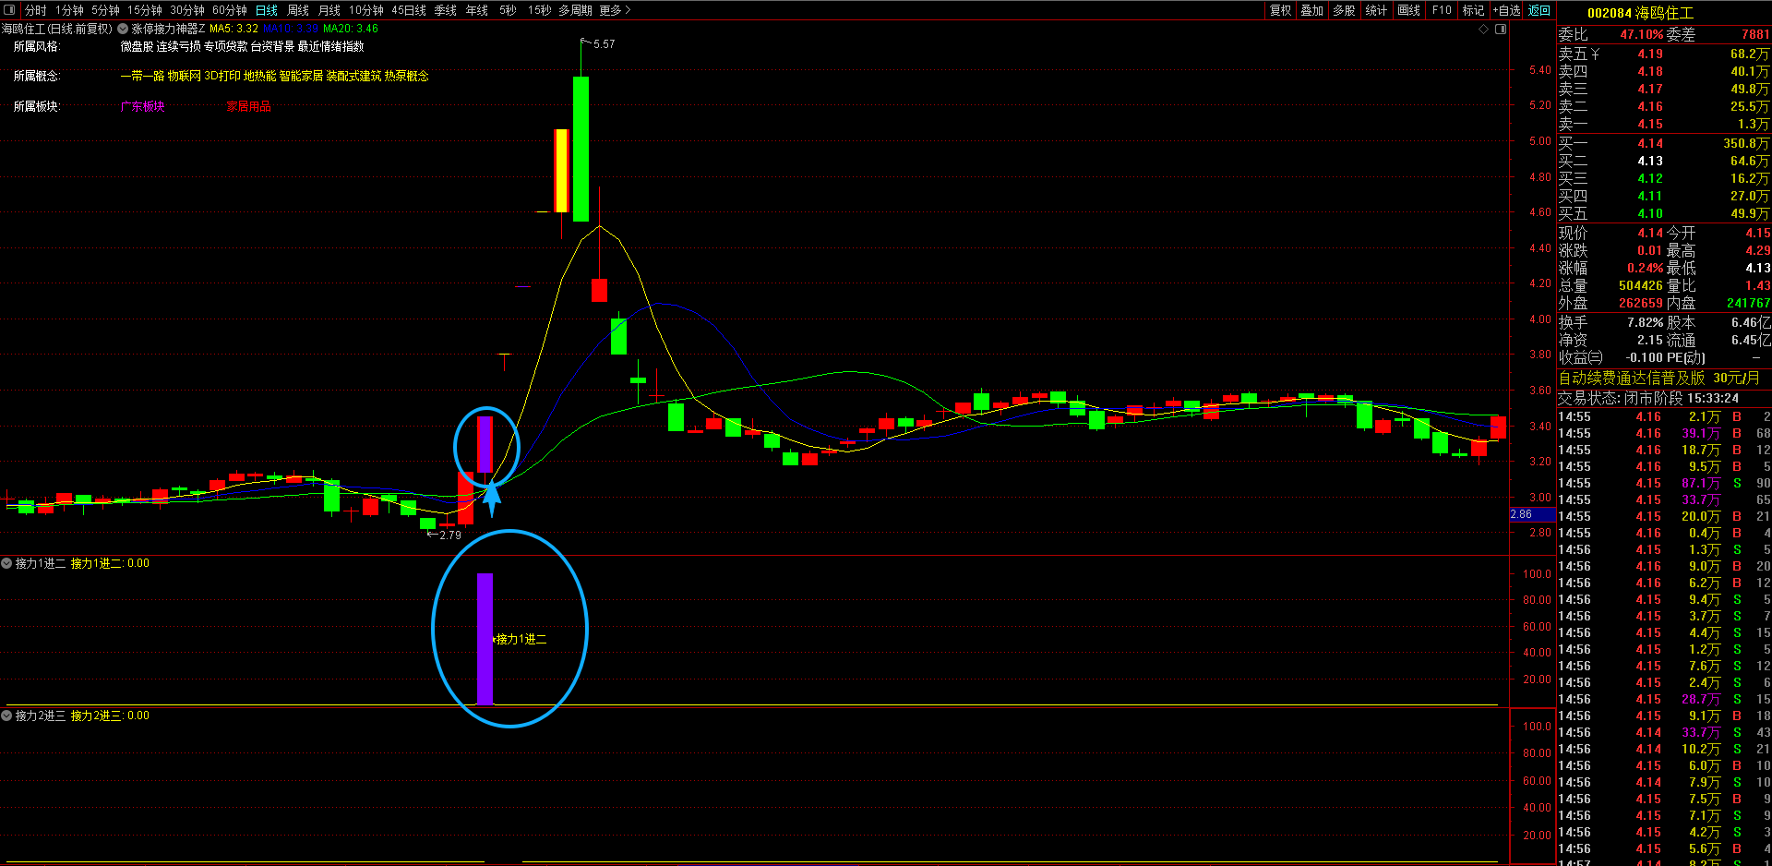This screenshot has height=866, width=1772.
Task: Switch to 年线 yearly chart
Action: 477,10
